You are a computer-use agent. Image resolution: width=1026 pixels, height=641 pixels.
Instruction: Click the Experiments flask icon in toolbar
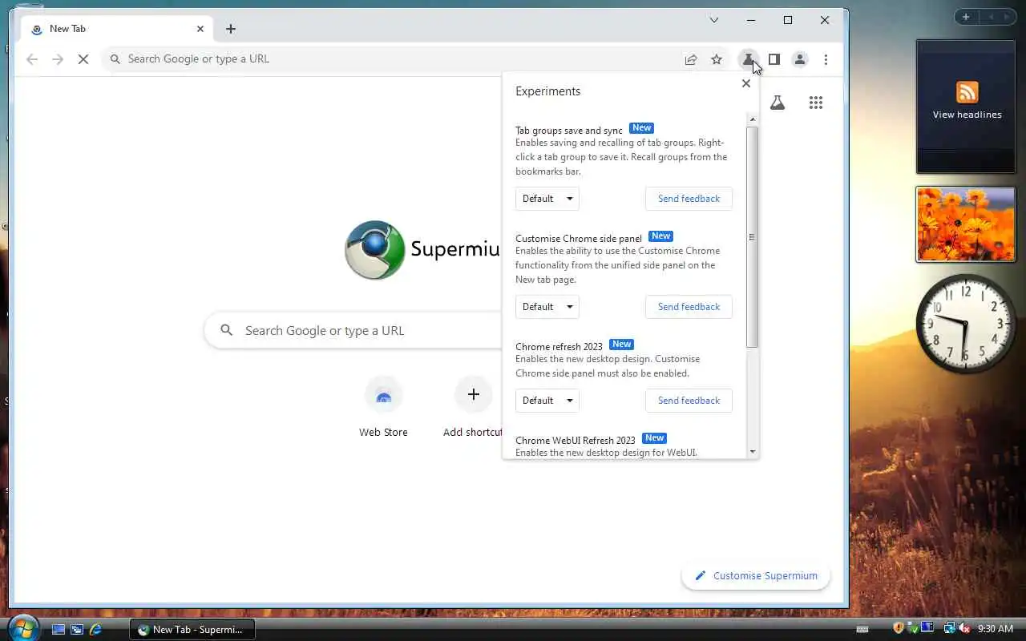[748, 59]
